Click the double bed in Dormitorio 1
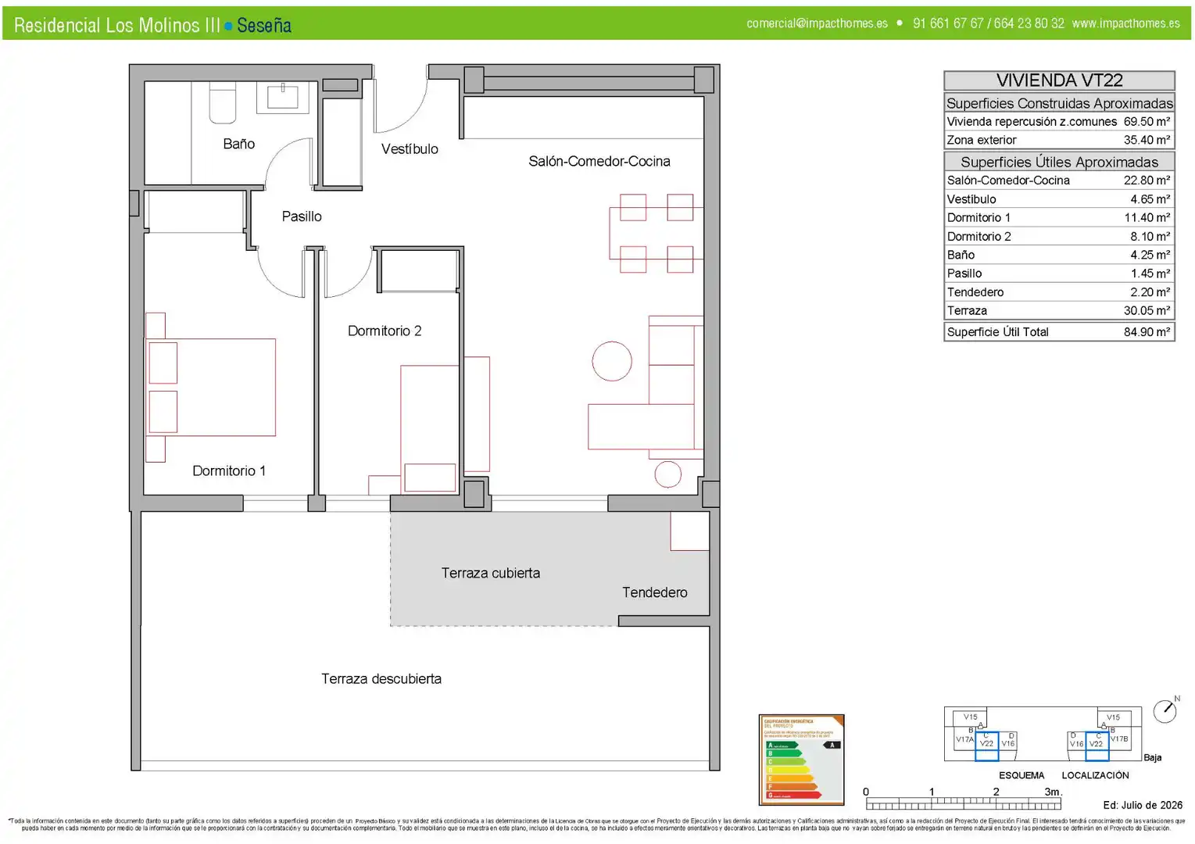The height and width of the screenshot is (844, 1195). coord(211,388)
